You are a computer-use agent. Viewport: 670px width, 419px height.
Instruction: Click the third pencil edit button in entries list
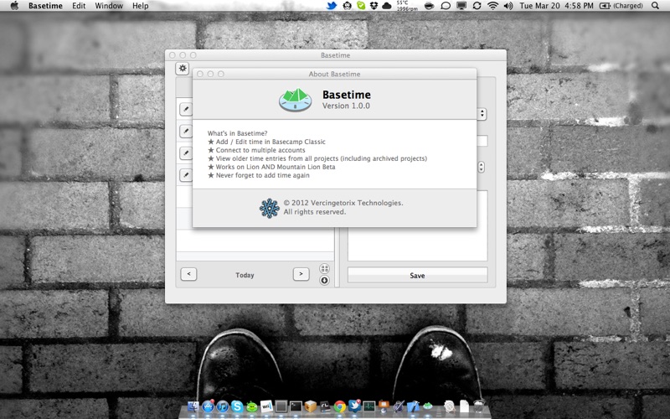[186, 153]
